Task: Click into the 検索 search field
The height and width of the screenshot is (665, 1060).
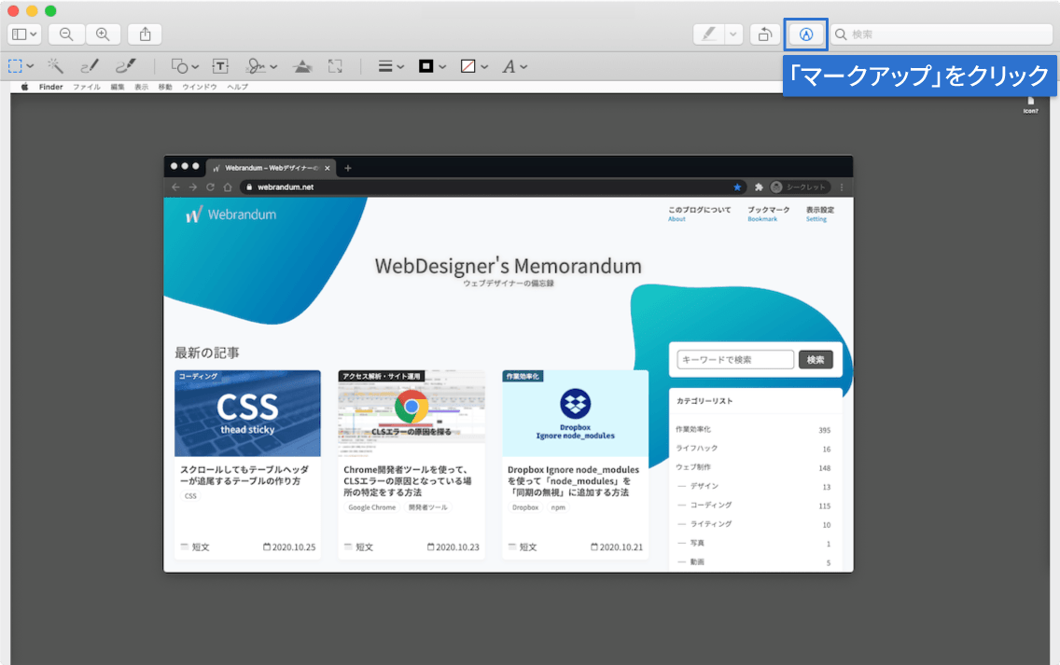Action: tap(942, 34)
